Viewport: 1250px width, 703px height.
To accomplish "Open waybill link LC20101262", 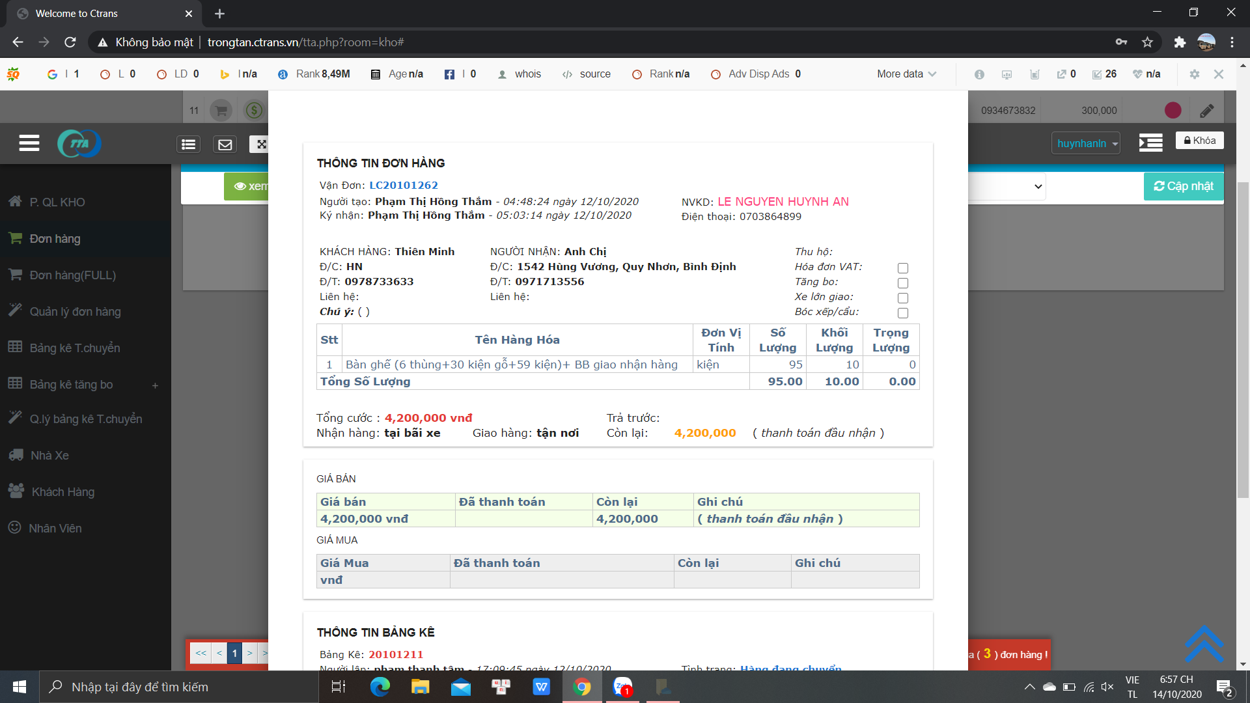I will [x=404, y=186].
